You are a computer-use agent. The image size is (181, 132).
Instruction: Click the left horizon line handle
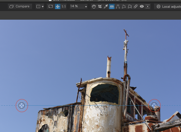tap(22, 105)
